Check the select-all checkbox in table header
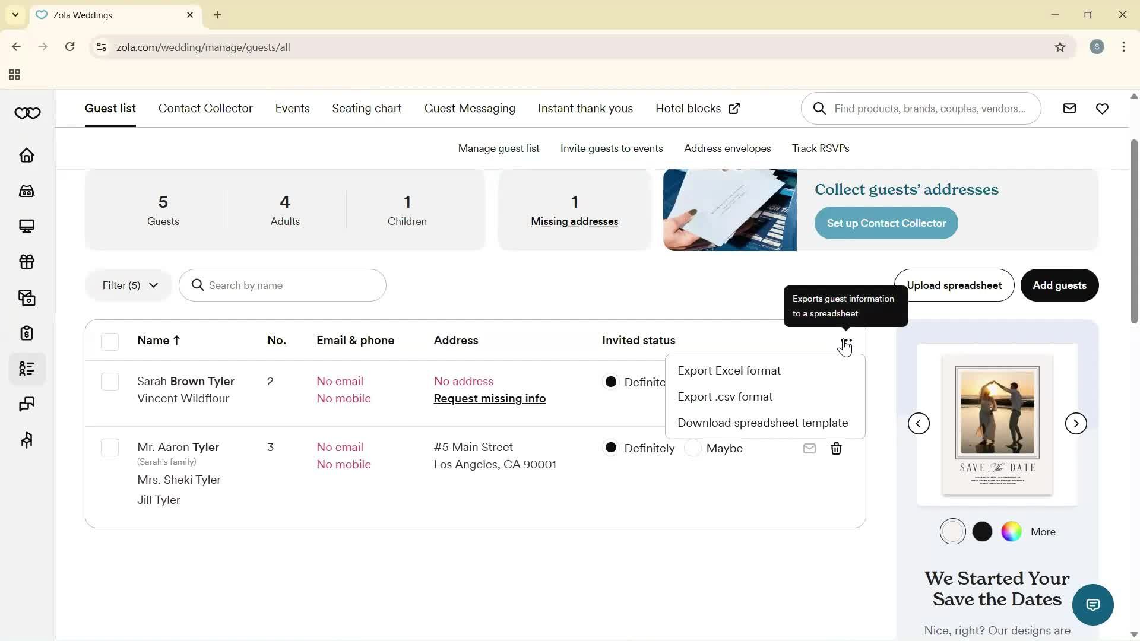 pos(110,341)
